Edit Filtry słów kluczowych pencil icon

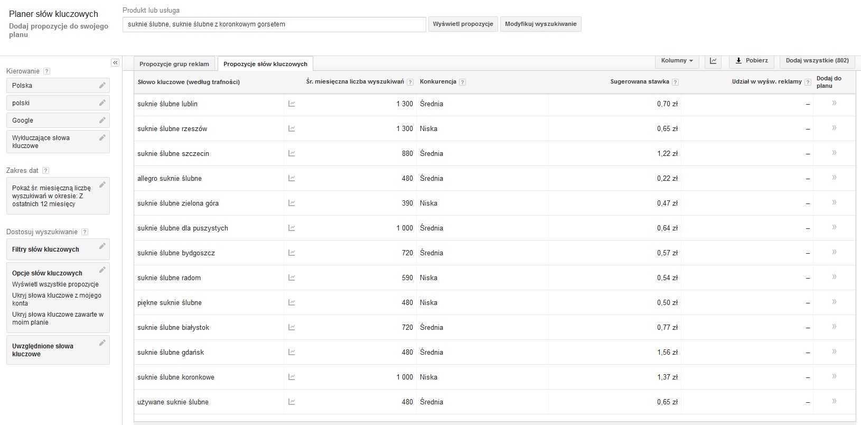pyautogui.click(x=102, y=246)
